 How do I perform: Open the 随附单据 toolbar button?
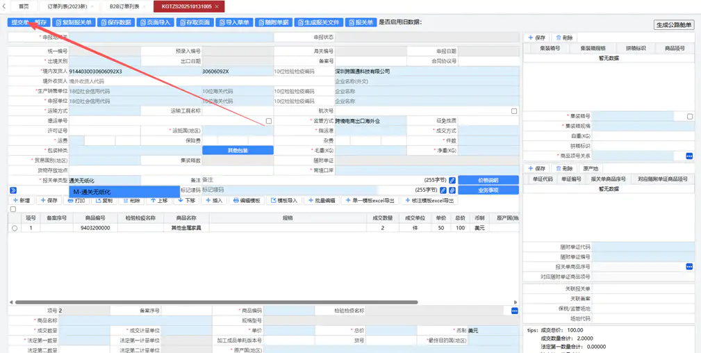(274, 22)
